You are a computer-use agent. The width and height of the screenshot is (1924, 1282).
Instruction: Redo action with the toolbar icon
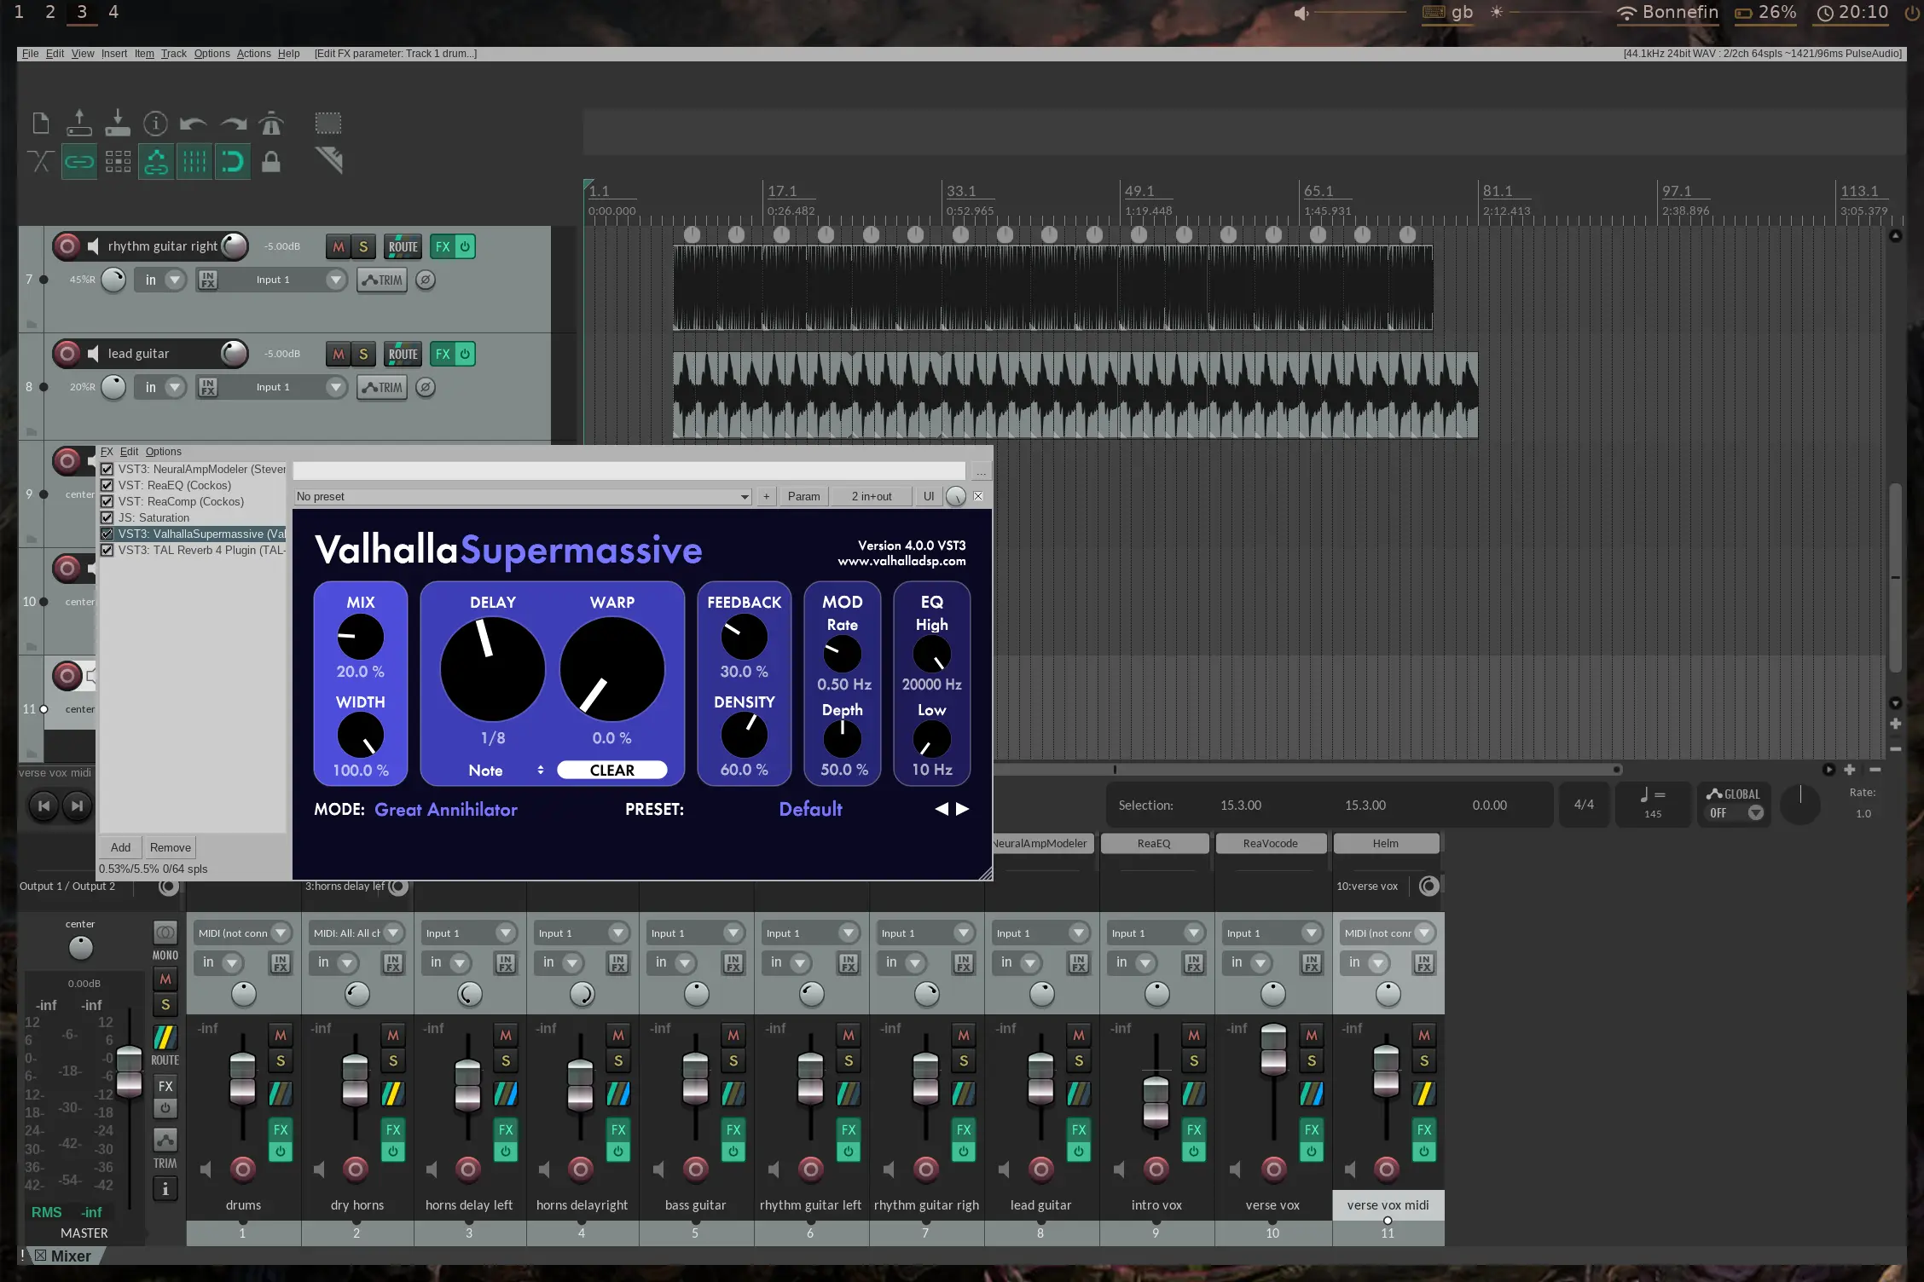pyautogui.click(x=233, y=124)
